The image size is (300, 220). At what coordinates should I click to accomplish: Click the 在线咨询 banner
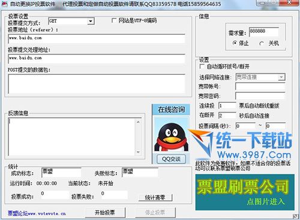pyautogui.click(x=171, y=109)
